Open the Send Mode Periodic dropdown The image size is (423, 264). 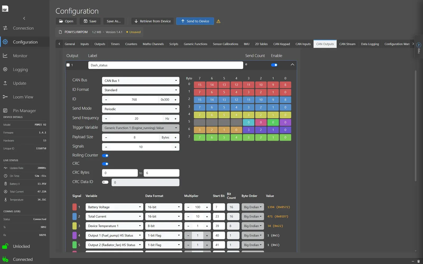(141, 109)
